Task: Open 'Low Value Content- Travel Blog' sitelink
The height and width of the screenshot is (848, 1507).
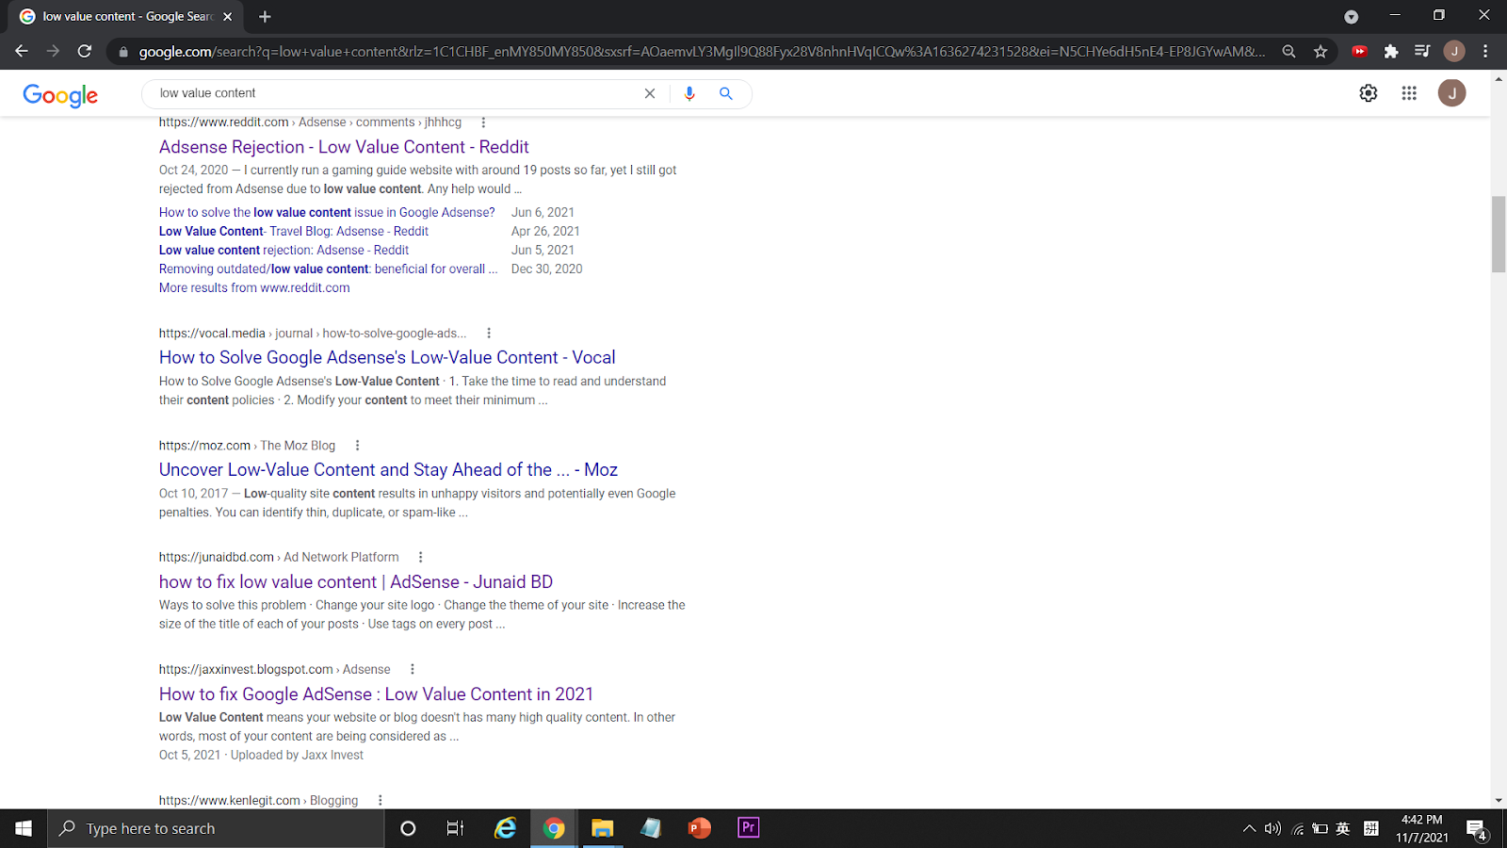Action: (x=294, y=232)
